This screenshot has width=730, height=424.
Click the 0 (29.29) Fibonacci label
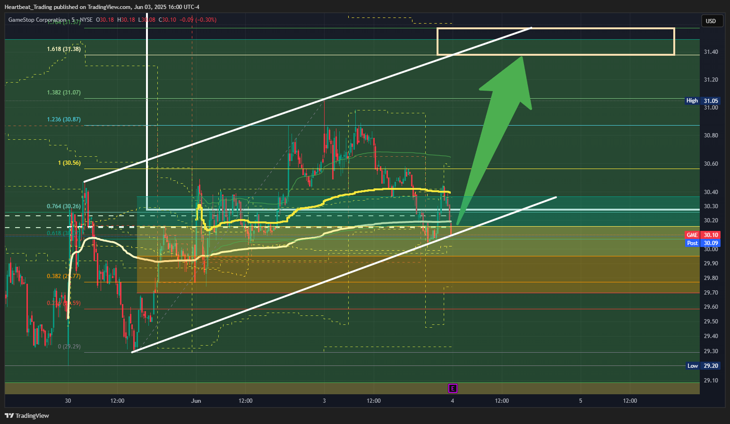(69, 347)
